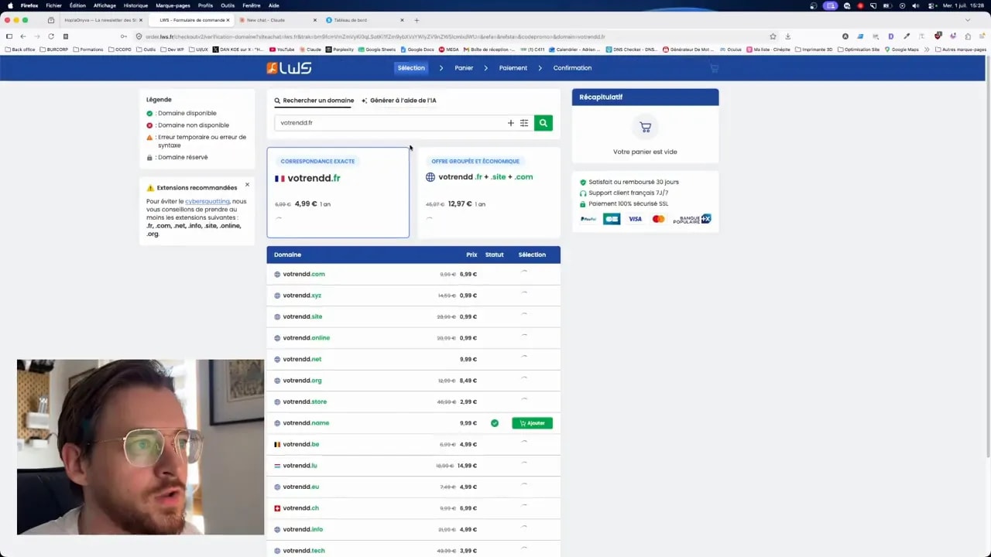Image resolution: width=991 pixels, height=557 pixels.
Task: Click the browser back arrow
Action: (23, 36)
